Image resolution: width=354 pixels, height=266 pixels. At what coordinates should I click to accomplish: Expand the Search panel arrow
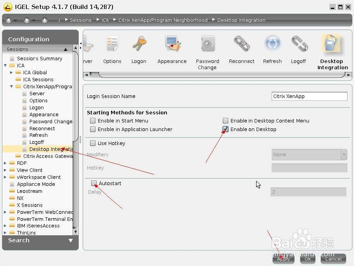tap(71, 240)
